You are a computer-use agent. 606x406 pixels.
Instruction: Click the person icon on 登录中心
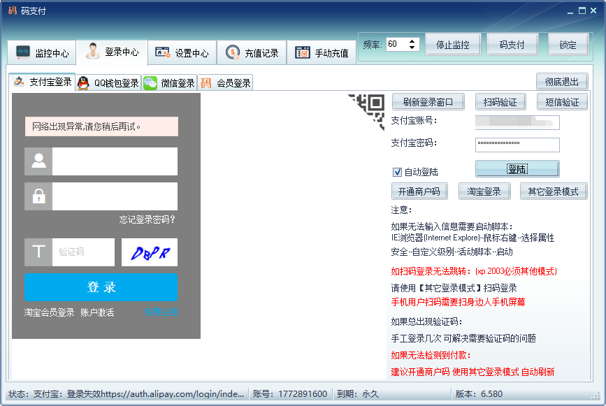click(x=93, y=51)
